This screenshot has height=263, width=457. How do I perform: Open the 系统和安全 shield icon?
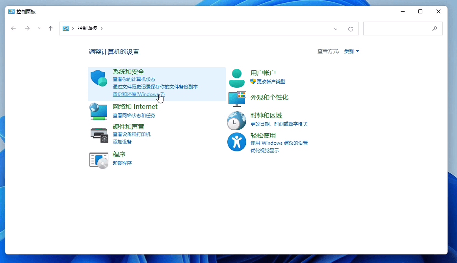(99, 78)
